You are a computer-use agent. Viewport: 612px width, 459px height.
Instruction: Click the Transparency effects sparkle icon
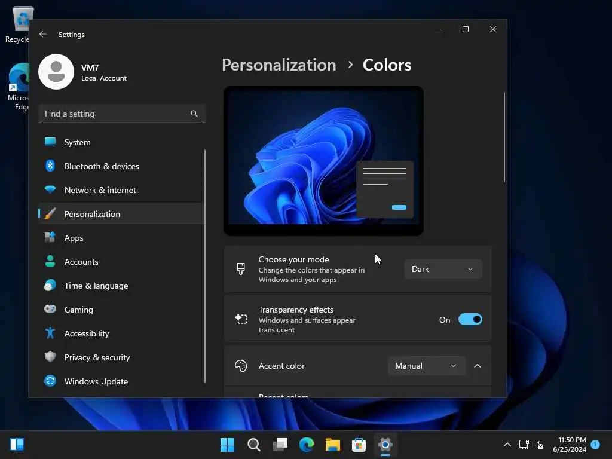241,319
